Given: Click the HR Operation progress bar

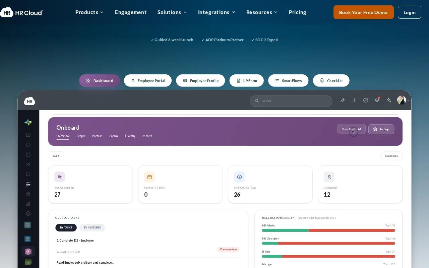Looking at the screenshot, I should (328, 244).
